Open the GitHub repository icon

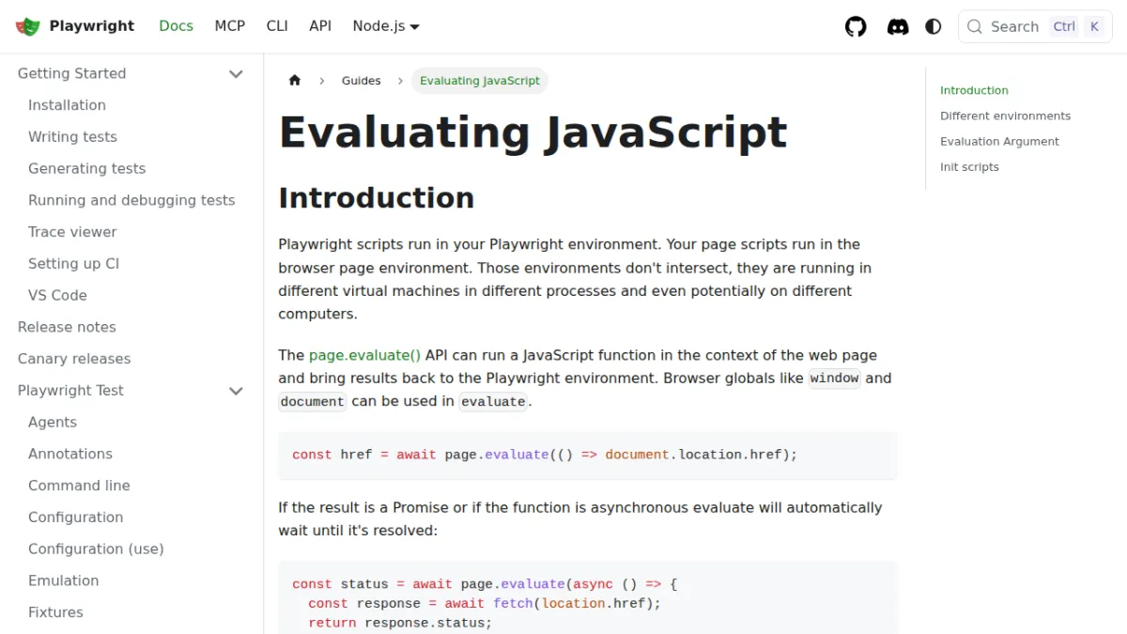coord(856,26)
